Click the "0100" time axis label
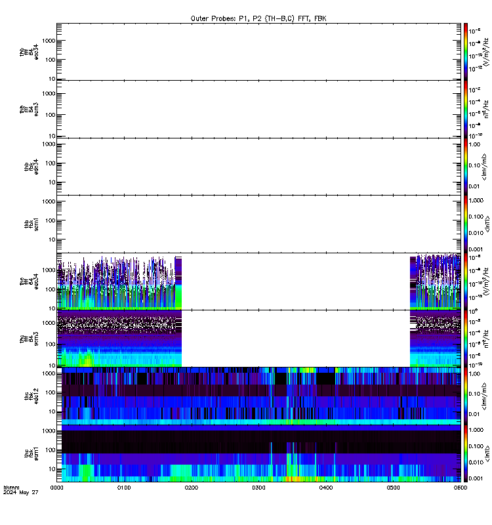492x525 pixels. 124,488
